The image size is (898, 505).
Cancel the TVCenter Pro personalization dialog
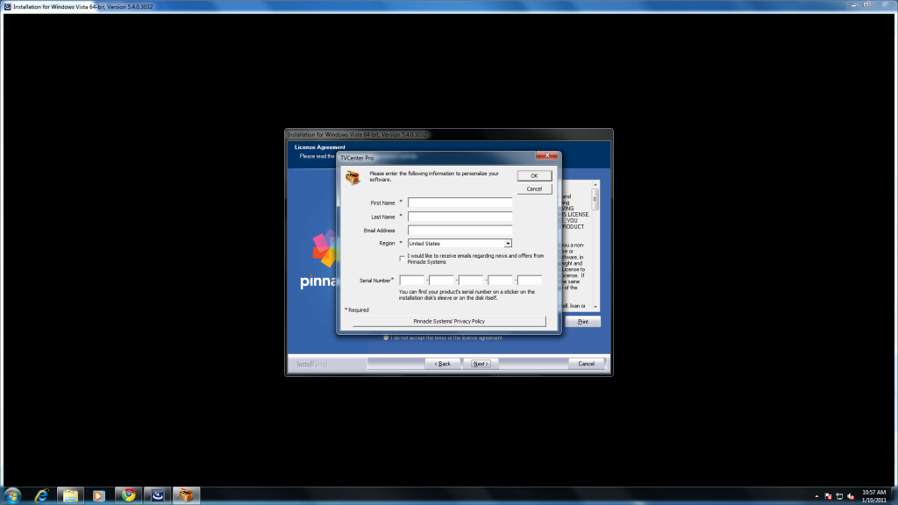point(534,189)
